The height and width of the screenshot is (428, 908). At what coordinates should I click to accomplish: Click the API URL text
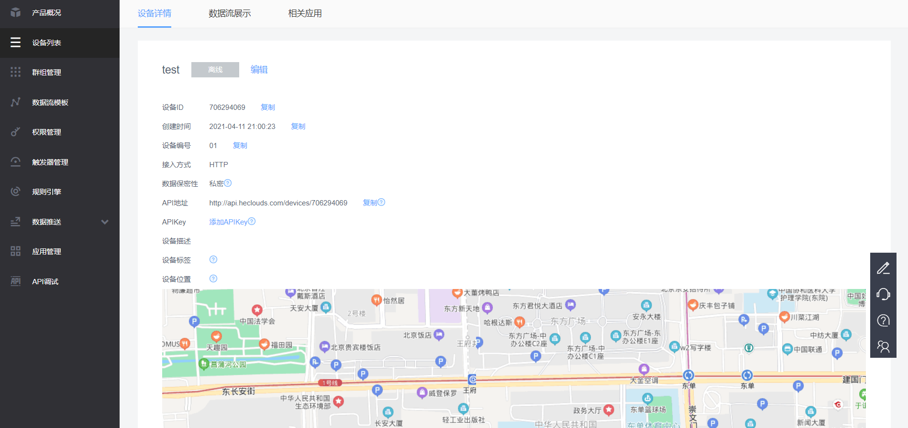pyautogui.click(x=278, y=203)
